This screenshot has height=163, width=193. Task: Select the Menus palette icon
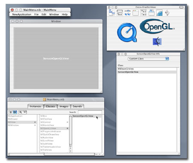[112, 12]
